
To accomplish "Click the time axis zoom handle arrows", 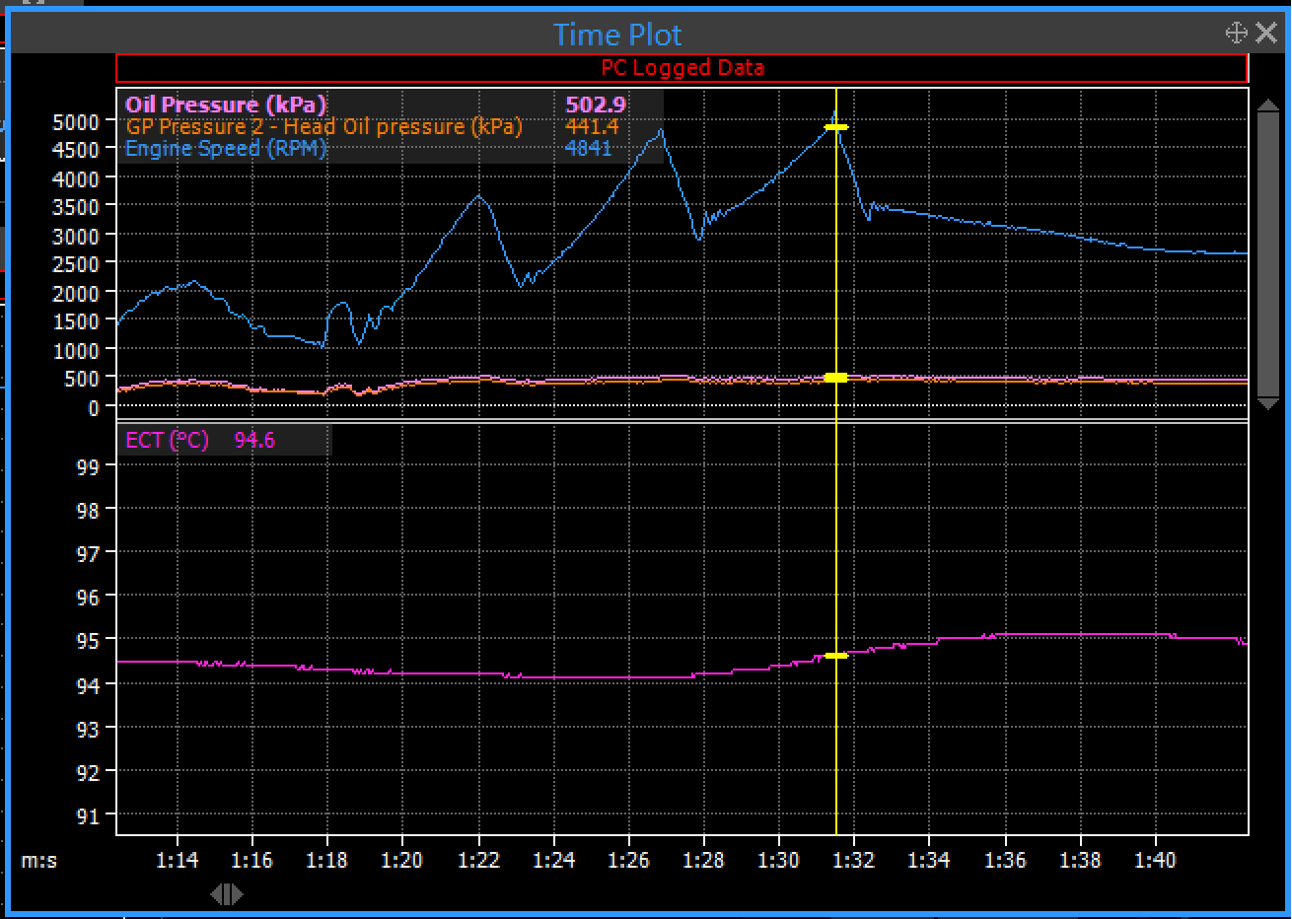I will pyautogui.click(x=227, y=893).
